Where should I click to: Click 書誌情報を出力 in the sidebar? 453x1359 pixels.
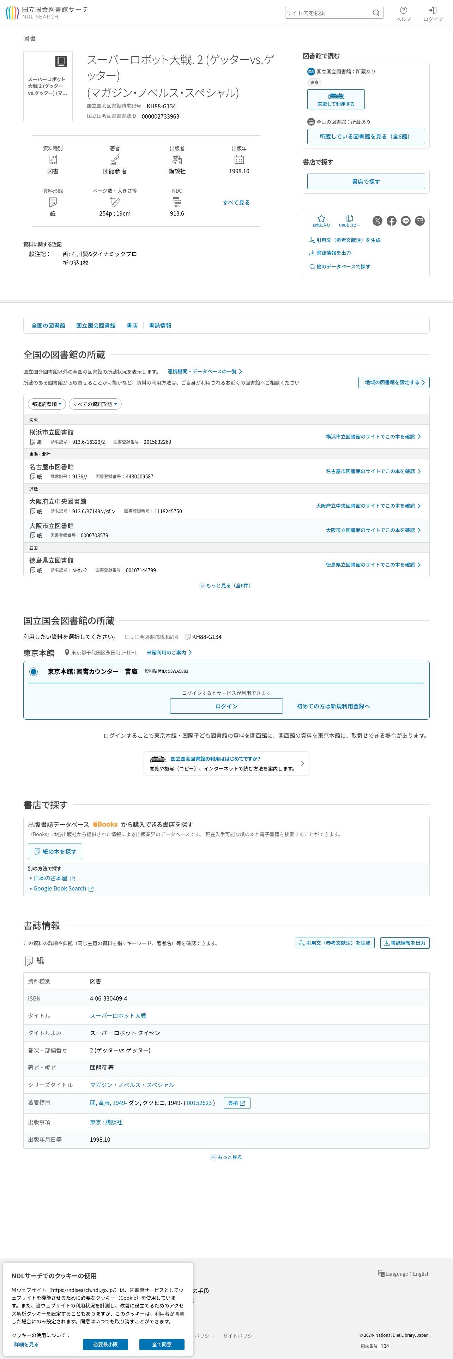tap(330, 253)
